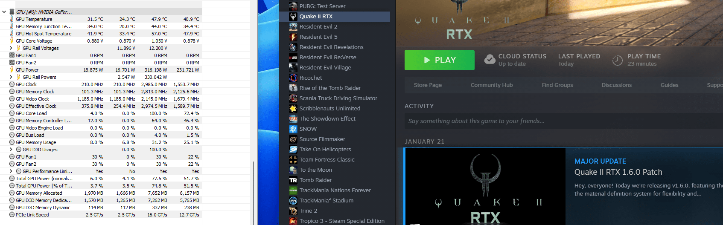Open the Community Hub tab
The width and height of the screenshot is (723, 225).
pos(492,85)
